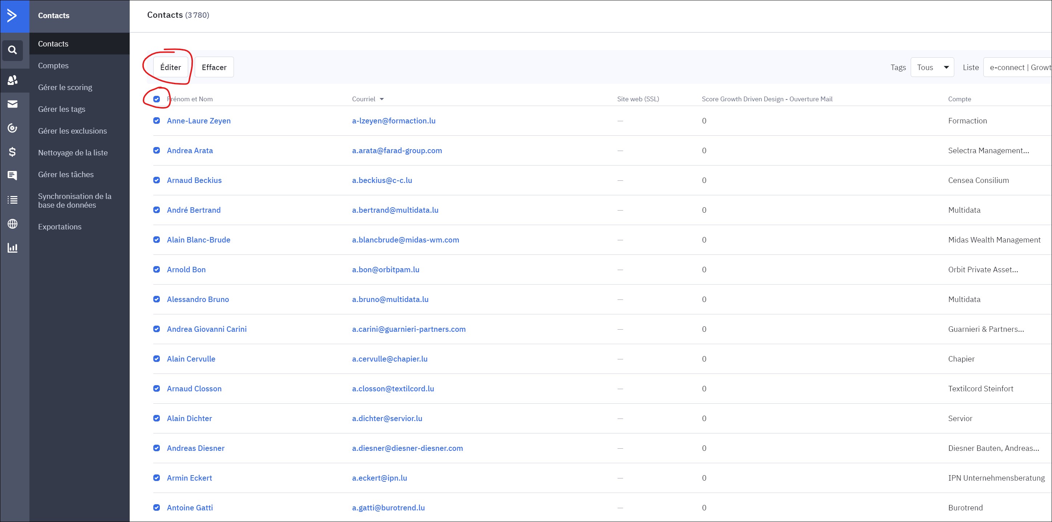Open the Site globe icon
The image size is (1052, 522).
[13, 224]
